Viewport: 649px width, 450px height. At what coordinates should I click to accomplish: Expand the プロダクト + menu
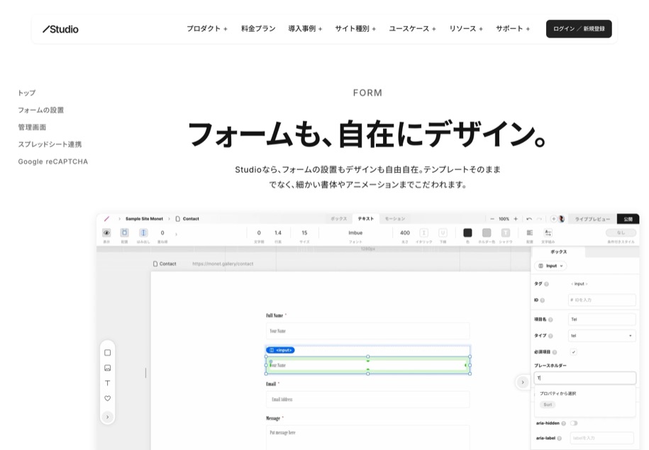(x=207, y=28)
